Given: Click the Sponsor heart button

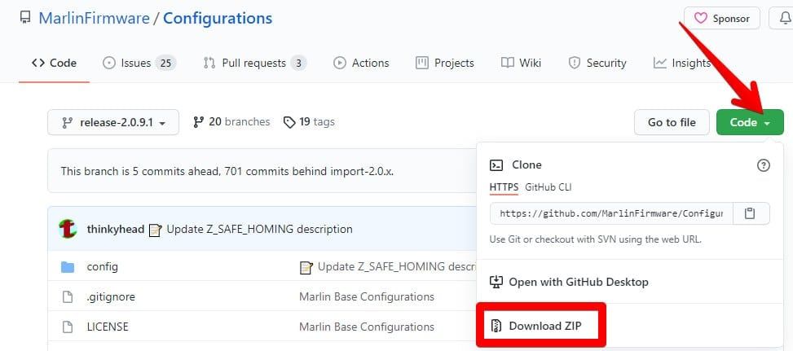Looking at the screenshot, I should [722, 18].
